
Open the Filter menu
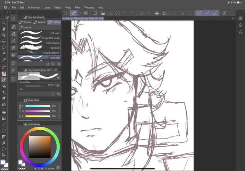77,8
